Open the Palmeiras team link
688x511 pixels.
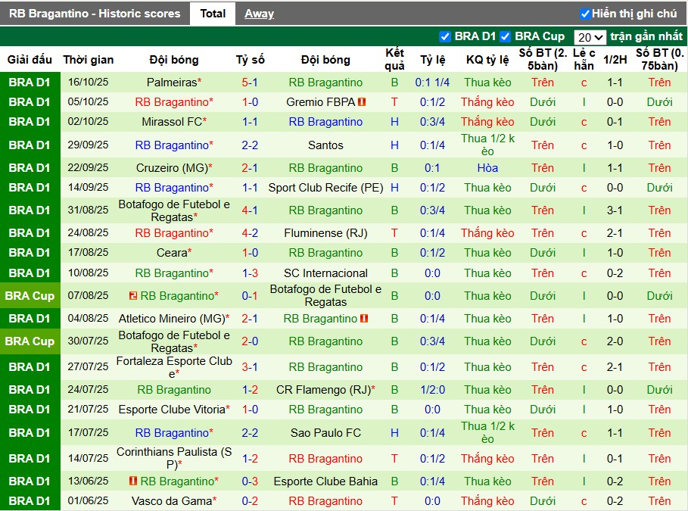(x=171, y=83)
